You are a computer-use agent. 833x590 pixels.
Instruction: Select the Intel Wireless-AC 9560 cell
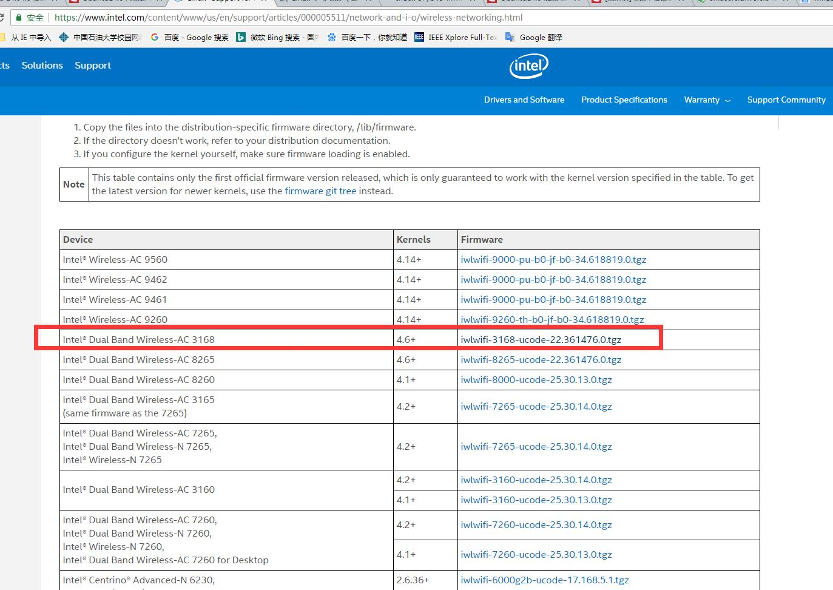click(x=226, y=259)
